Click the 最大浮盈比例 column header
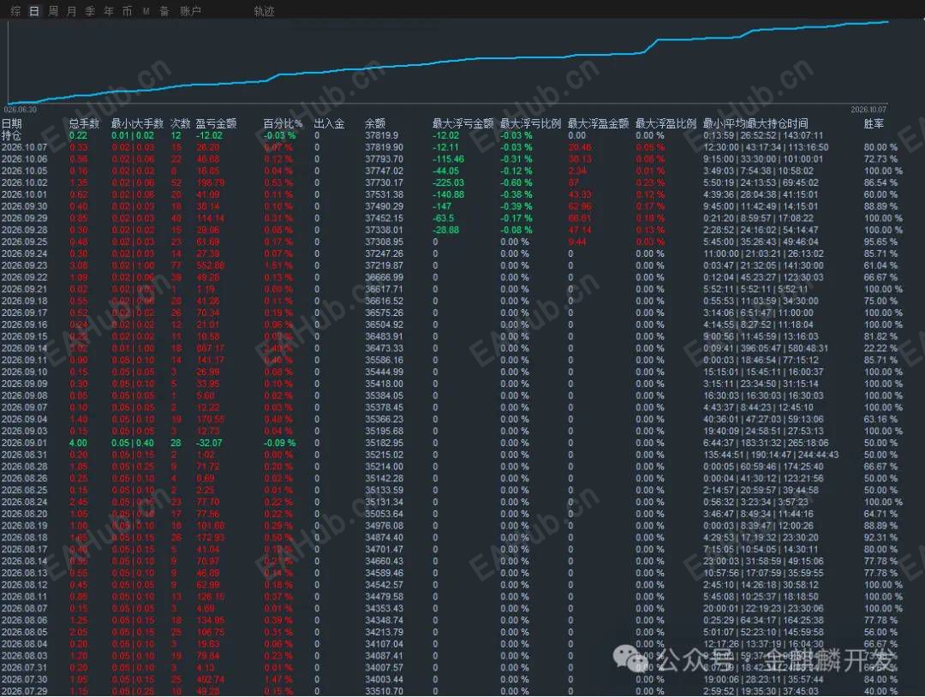Image resolution: width=925 pixels, height=697 pixels. point(665,123)
